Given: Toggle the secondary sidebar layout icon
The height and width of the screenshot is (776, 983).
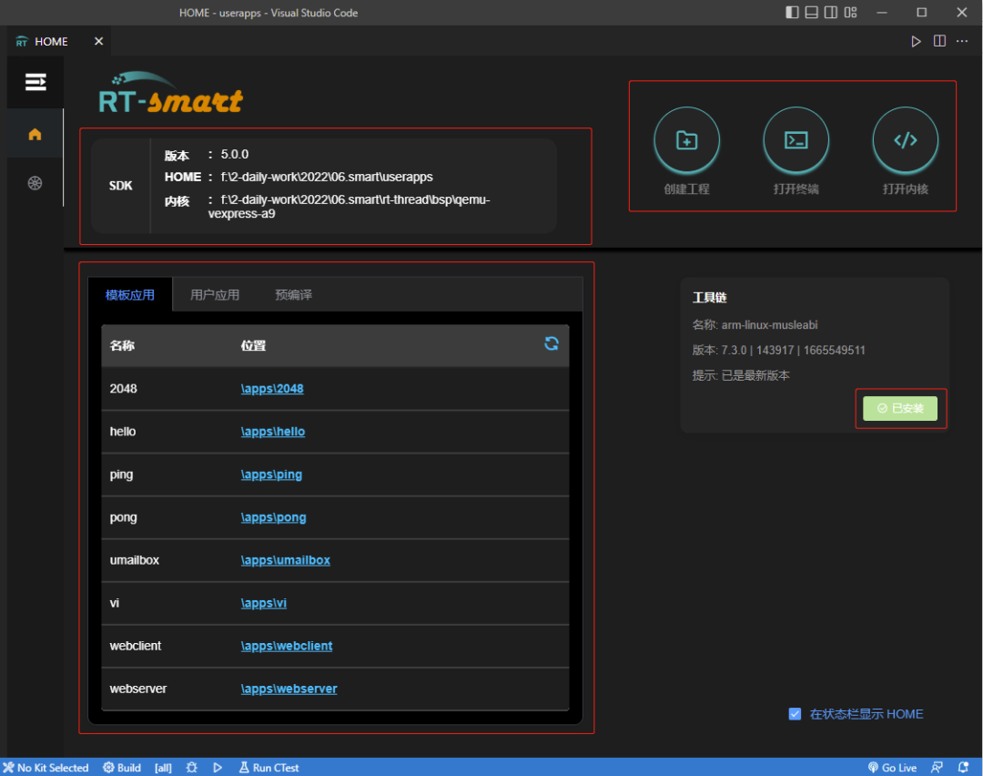Looking at the screenshot, I should click(831, 13).
